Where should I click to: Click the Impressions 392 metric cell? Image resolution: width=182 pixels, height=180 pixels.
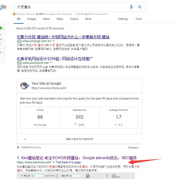[79, 117]
